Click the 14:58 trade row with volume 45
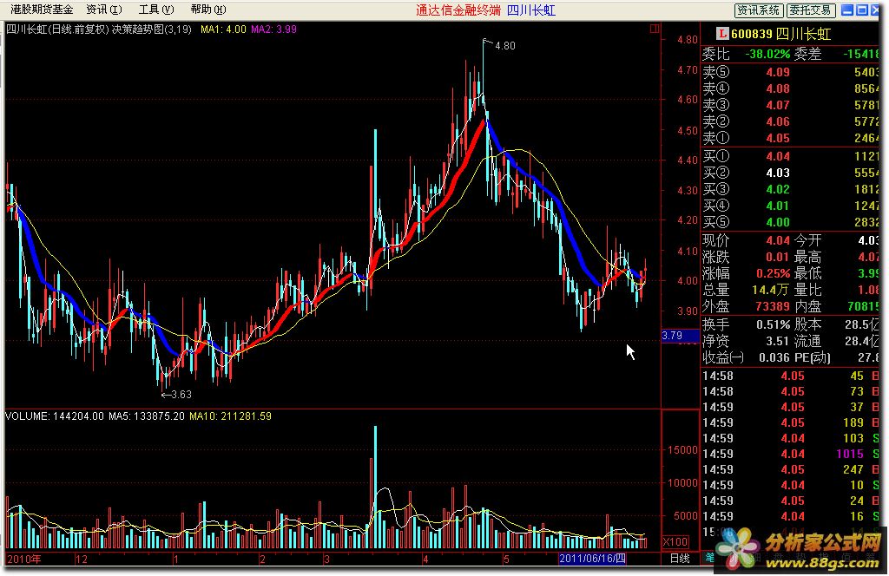The height and width of the screenshot is (576, 889). pyautogui.click(x=790, y=376)
